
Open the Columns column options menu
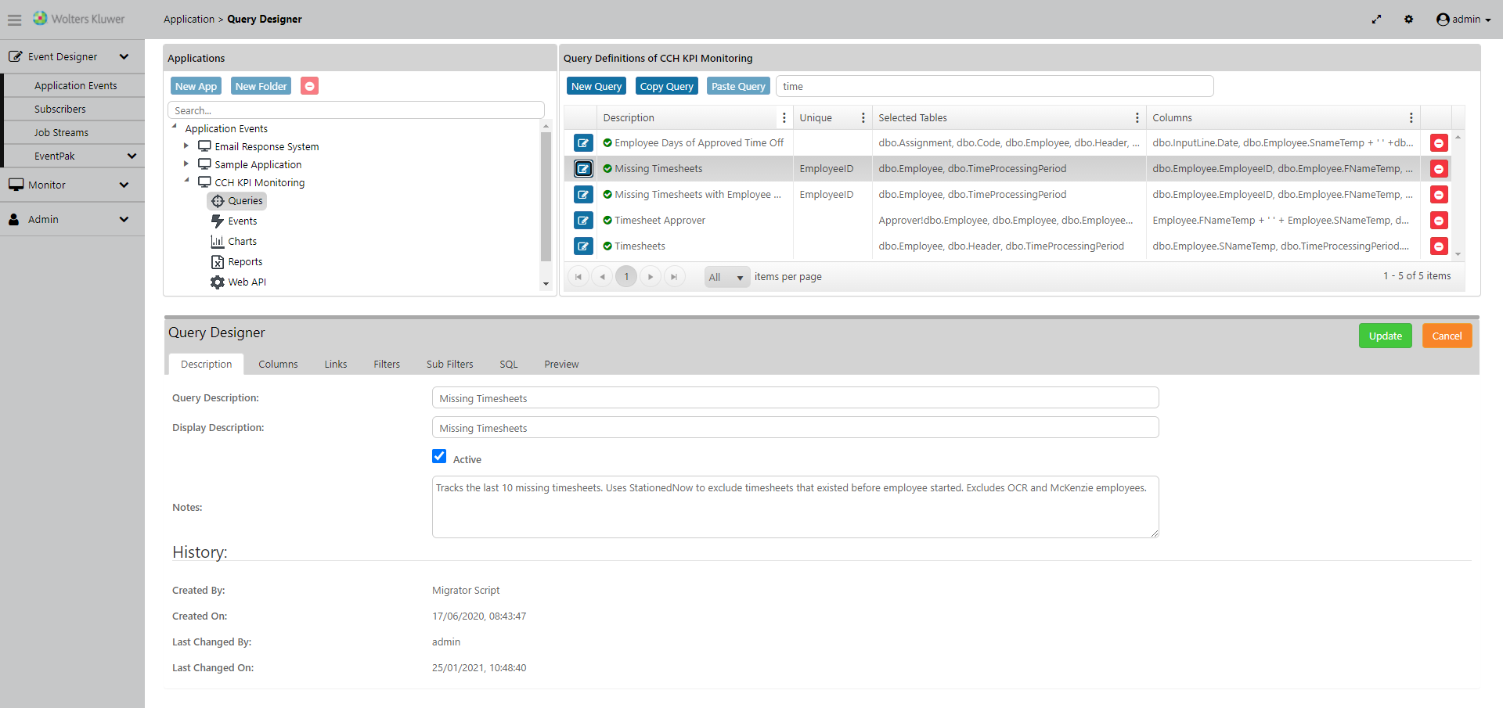pos(1411,118)
